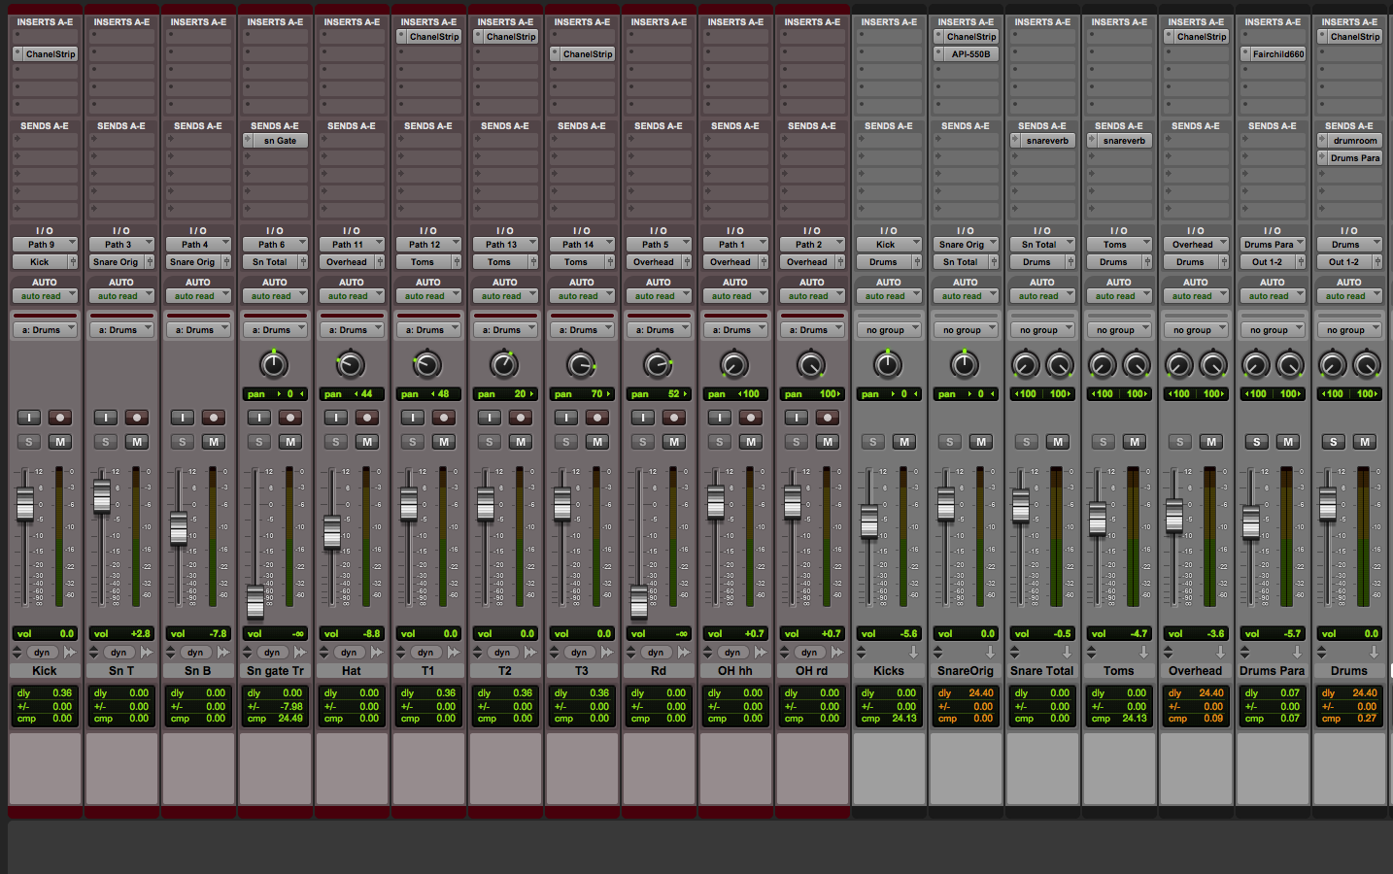The image size is (1393, 874).
Task: Click the voice selector arrows on Hat track
Action: click(x=325, y=653)
